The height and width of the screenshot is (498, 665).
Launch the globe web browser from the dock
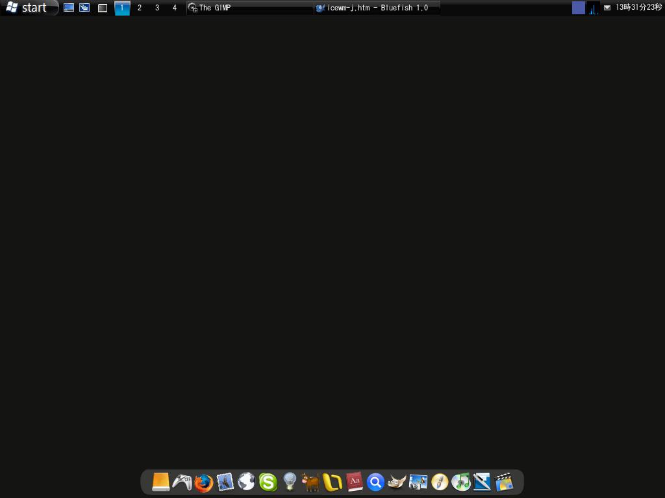[245, 482]
